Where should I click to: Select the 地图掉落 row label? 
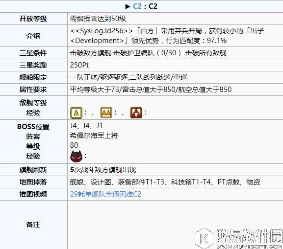33,182
